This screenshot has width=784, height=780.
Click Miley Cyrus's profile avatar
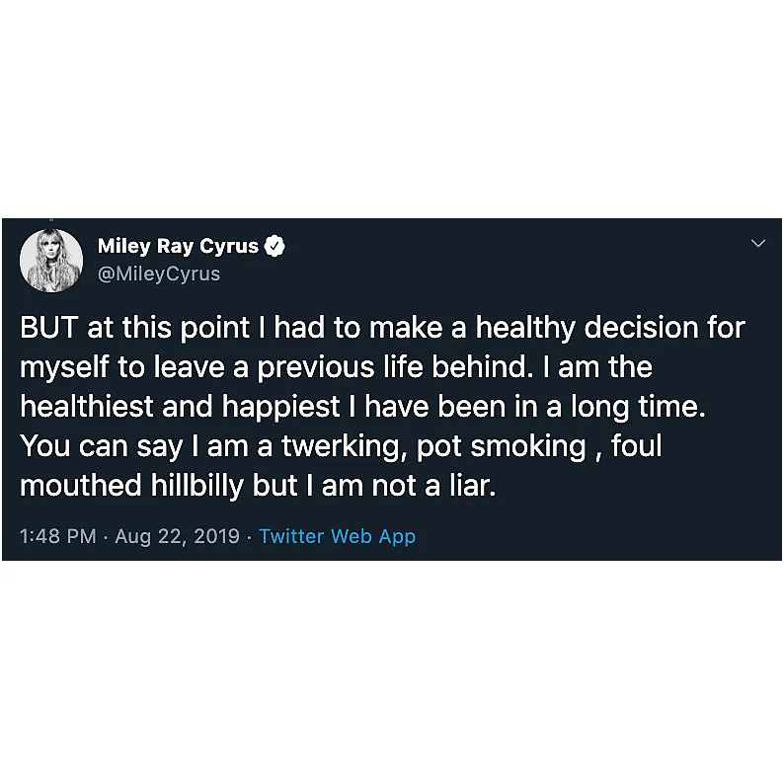[x=51, y=260]
